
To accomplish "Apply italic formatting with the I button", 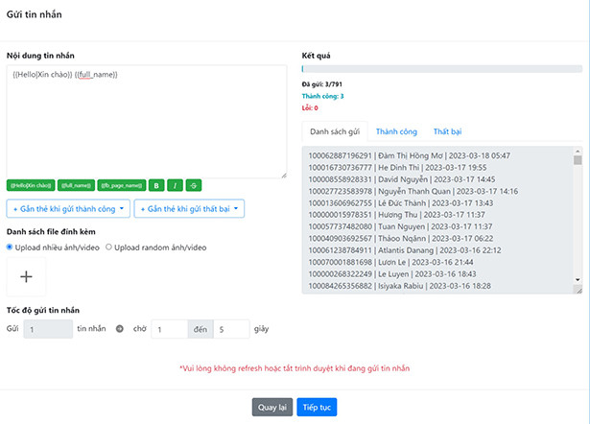I will point(175,185).
